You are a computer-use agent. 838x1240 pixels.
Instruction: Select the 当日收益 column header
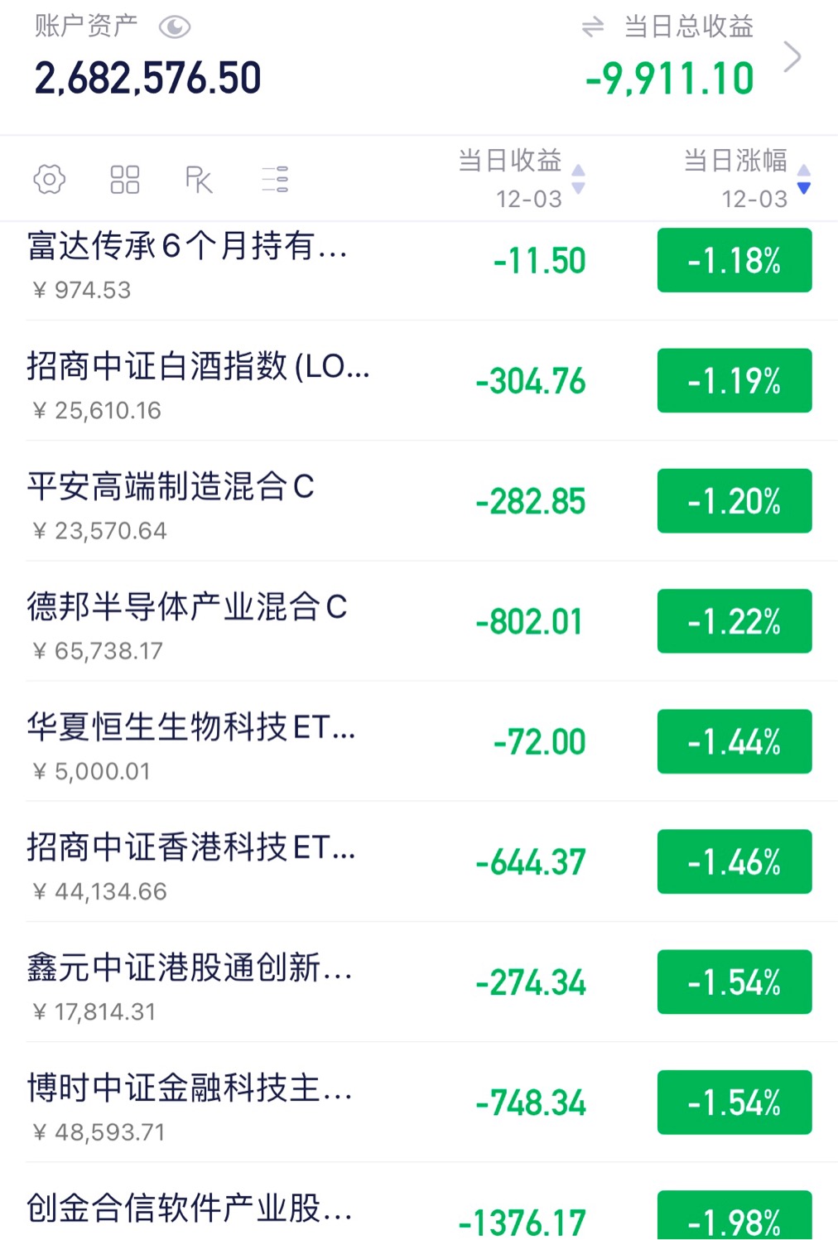pyautogui.click(x=510, y=161)
